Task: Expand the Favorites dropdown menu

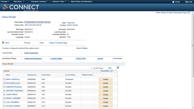Action: [5, 2]
